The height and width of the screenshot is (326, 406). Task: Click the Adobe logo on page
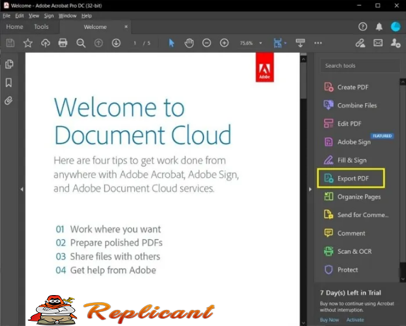265,68
